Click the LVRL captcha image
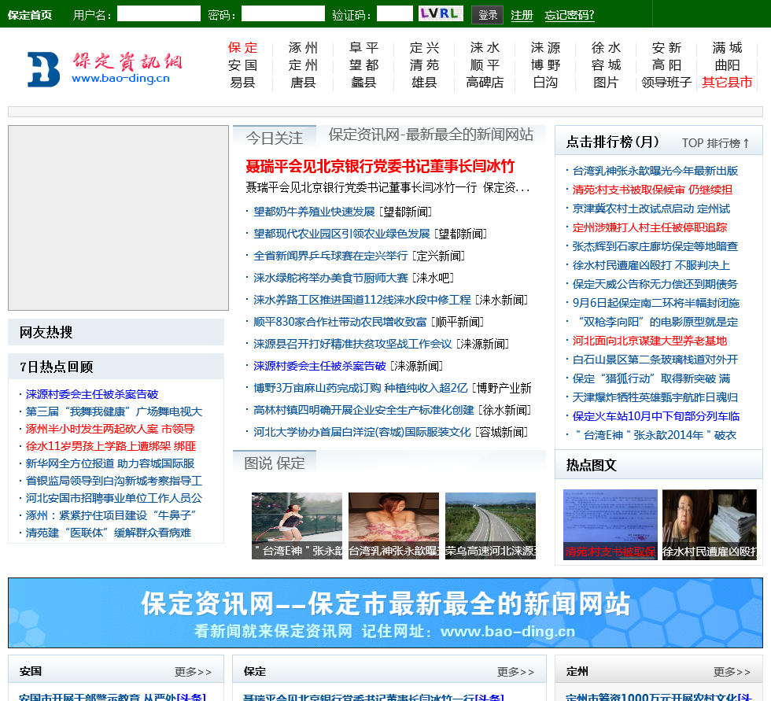This screenshot has width=771, height=701. (x=440, y=14)
